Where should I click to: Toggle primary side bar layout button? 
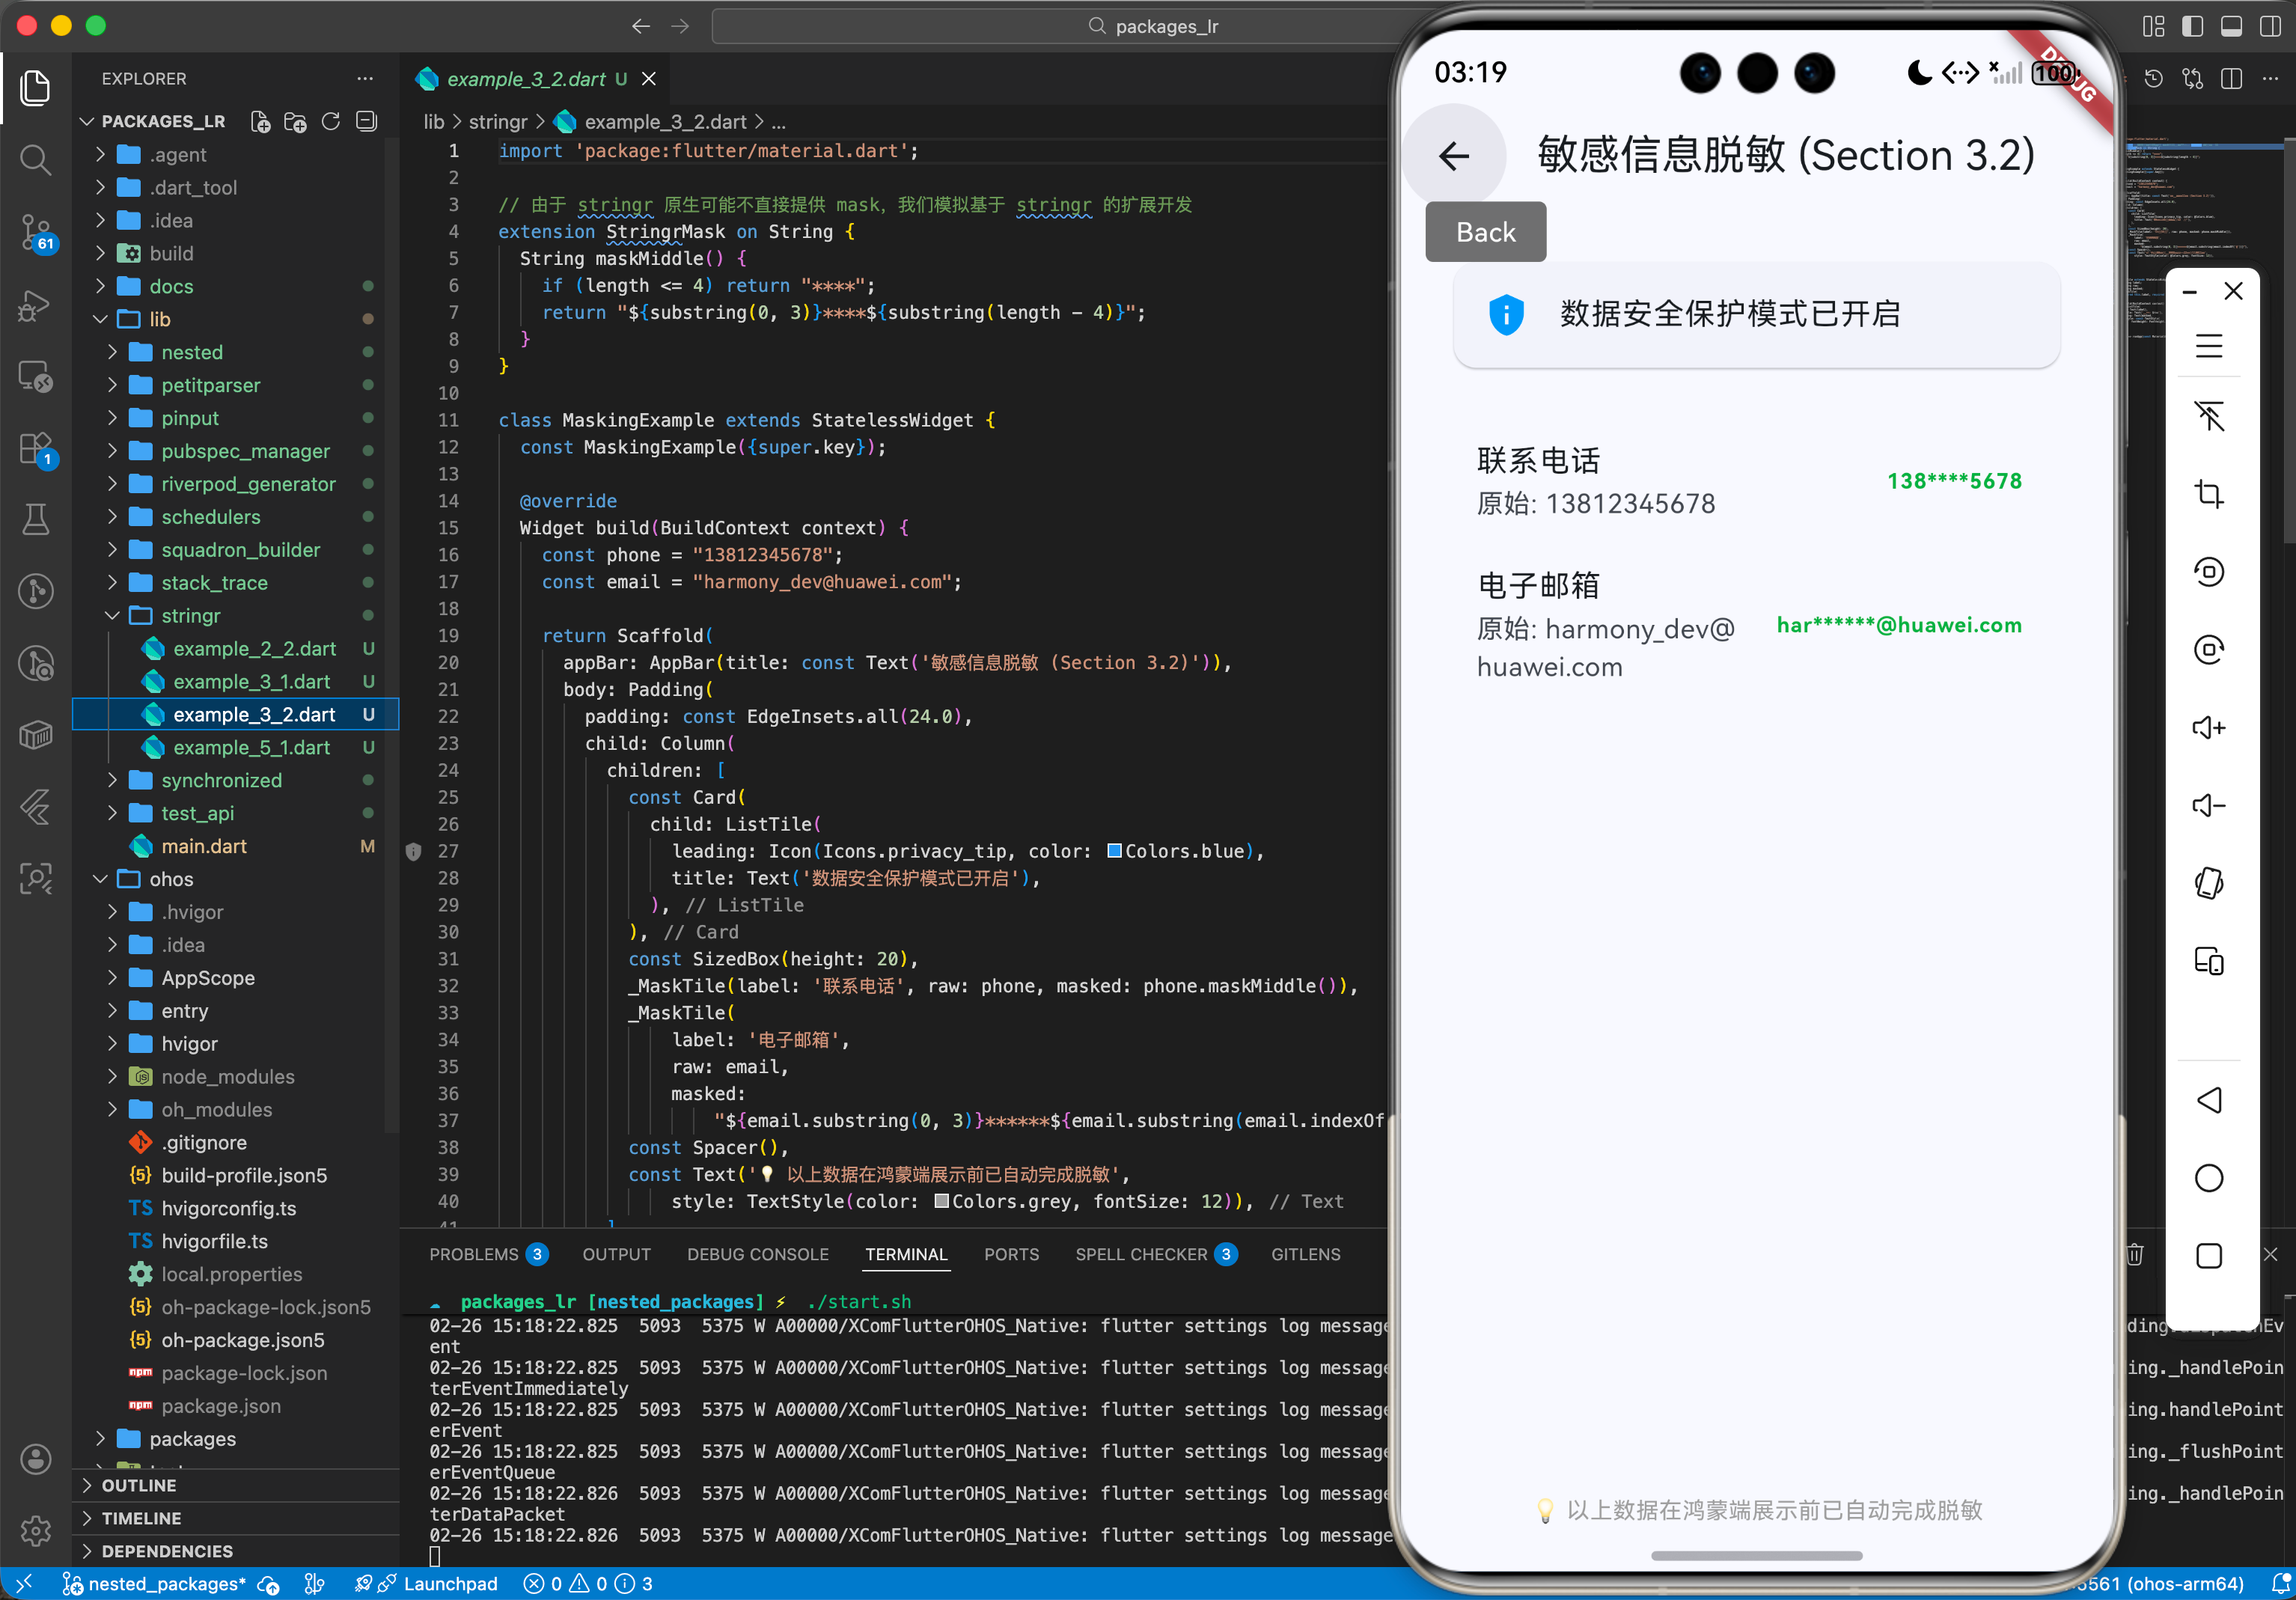(2192, 26)
